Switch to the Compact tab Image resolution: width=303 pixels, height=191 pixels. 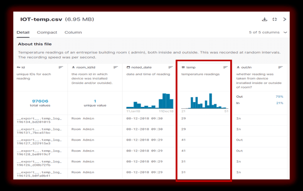click(47, 32)
